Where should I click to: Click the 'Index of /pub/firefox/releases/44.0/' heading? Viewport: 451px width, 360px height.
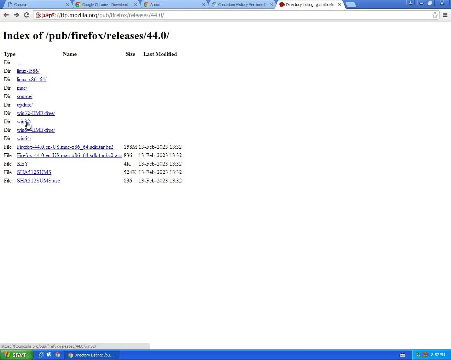pos(86,36)
